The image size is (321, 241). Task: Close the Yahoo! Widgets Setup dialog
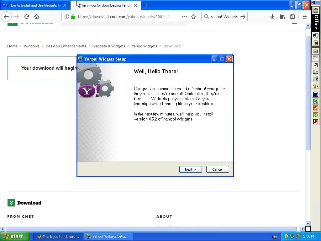(x=229, y=59)
